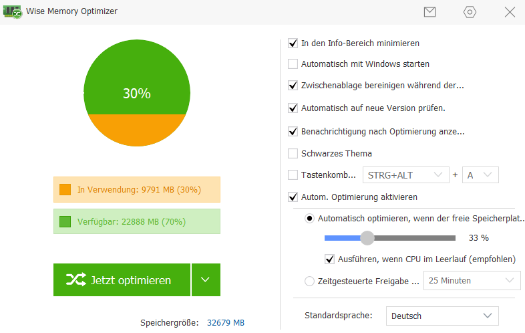Open the STRG+ALT hotkey dropdown
Image resolution: width=525 pixels, height=333 pixels.
405,175
